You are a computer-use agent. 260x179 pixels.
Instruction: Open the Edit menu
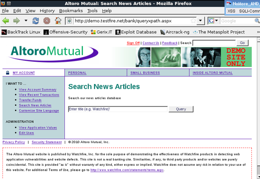[x=17, y=11]
